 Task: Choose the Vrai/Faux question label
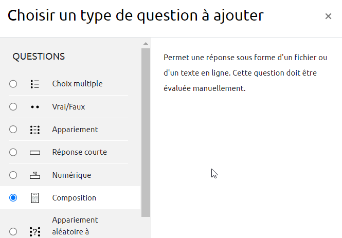tap(67, 107)
